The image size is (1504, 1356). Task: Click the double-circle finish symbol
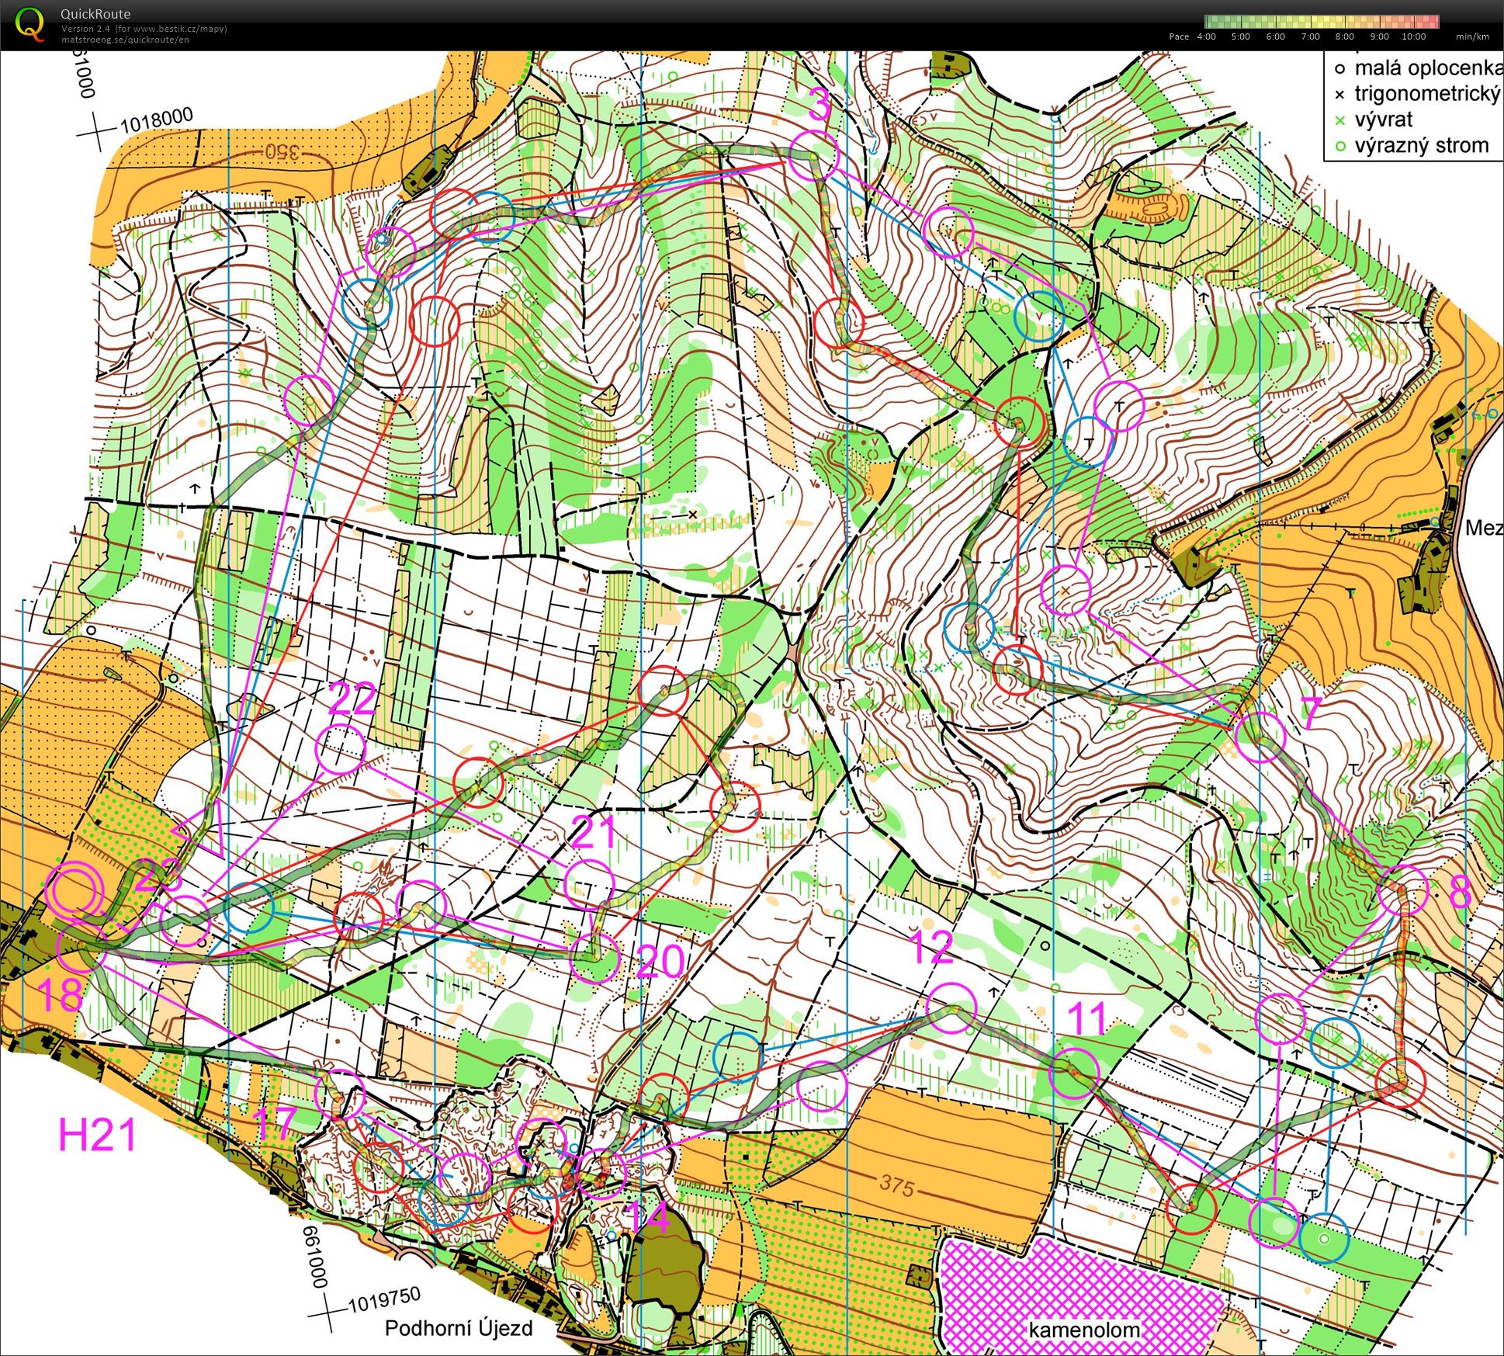coord(75,890)
